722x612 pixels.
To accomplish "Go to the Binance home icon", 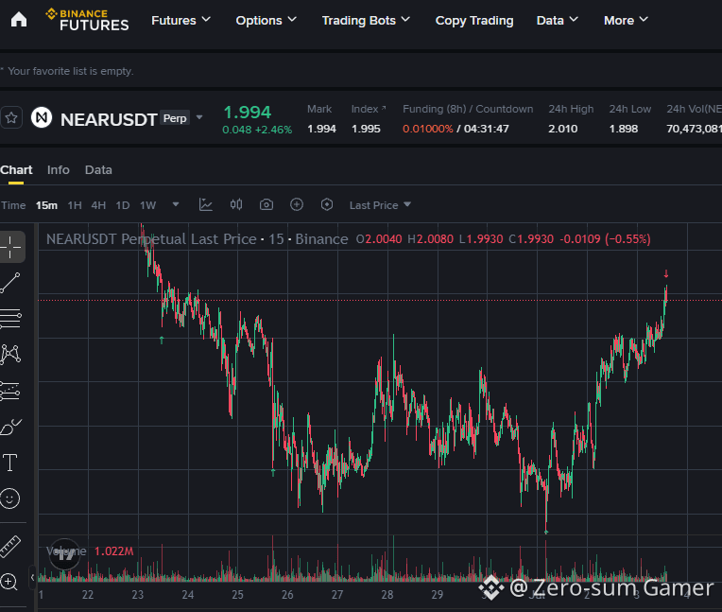I will (19, 20).
